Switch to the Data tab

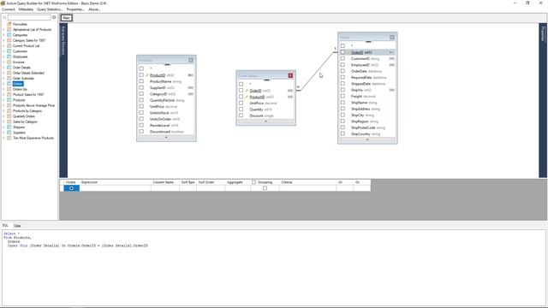[17, 226]
